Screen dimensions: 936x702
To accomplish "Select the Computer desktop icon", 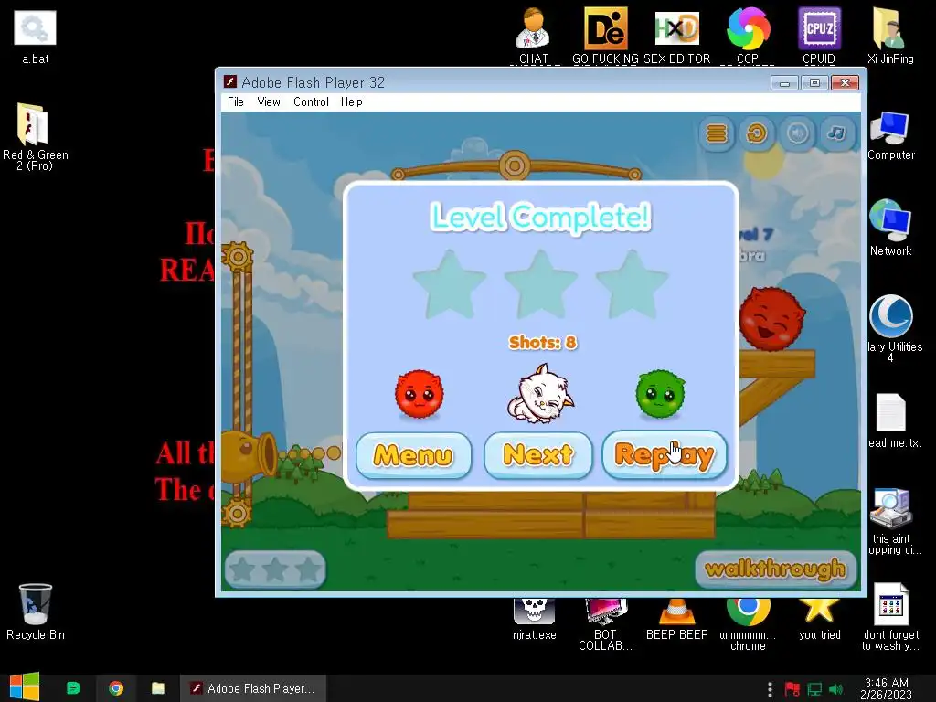I will (x=890, y=135).
